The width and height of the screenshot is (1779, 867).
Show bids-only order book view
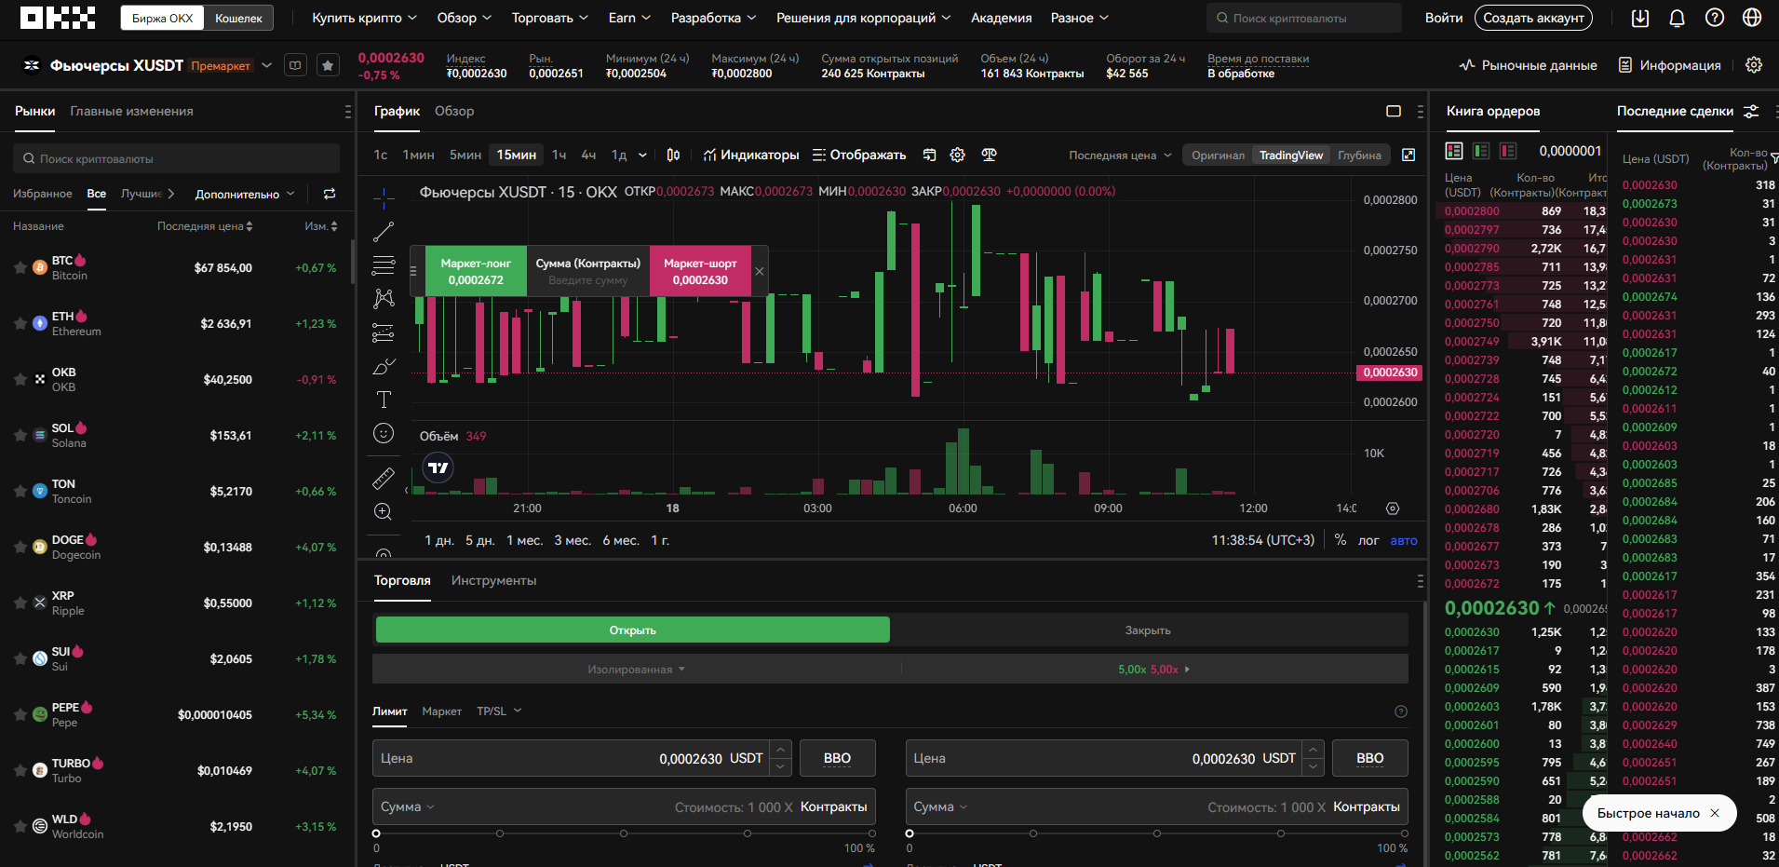tap(1481, 151)
